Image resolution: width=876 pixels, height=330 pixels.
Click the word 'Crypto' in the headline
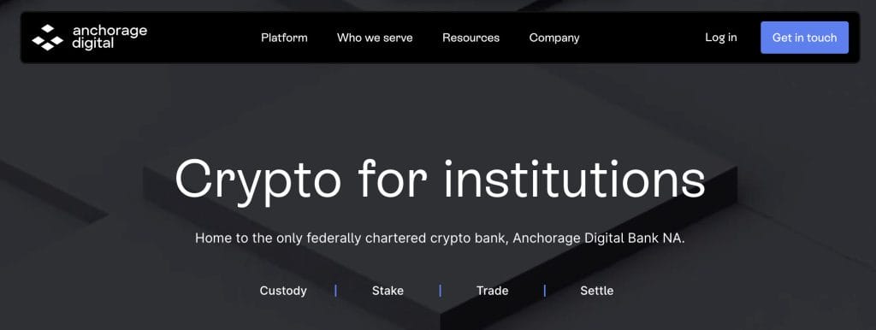257,180
